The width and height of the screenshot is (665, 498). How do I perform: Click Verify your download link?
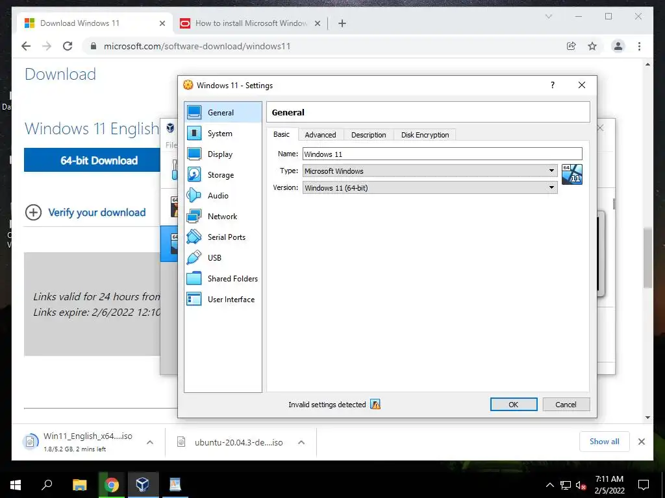[x=97, y=213]
